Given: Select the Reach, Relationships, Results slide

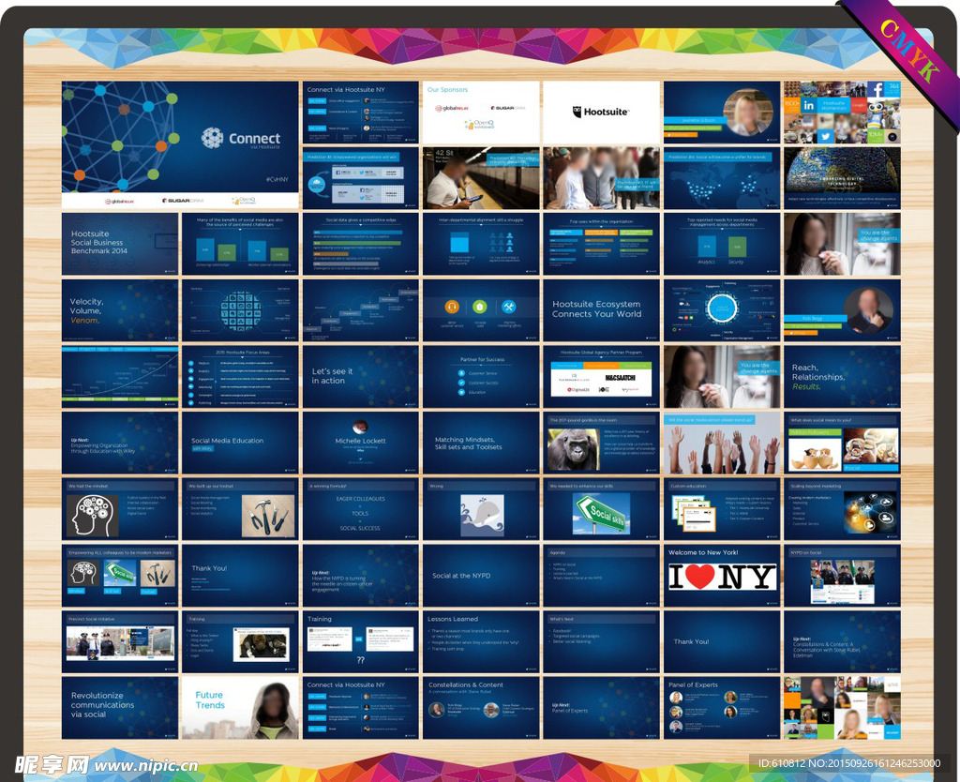Looking at the screenshot, I should click(842, 377).
